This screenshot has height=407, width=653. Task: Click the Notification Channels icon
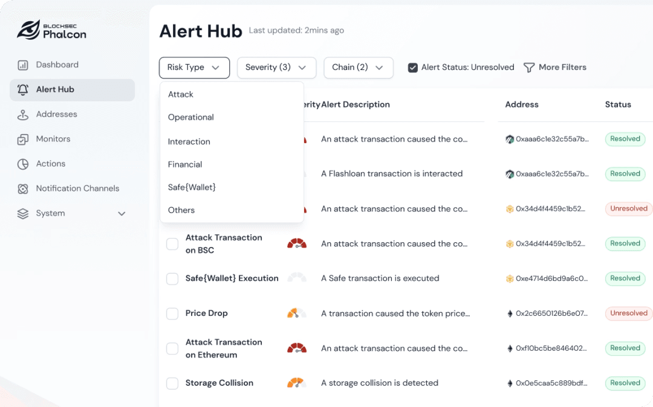coord(23,189)
